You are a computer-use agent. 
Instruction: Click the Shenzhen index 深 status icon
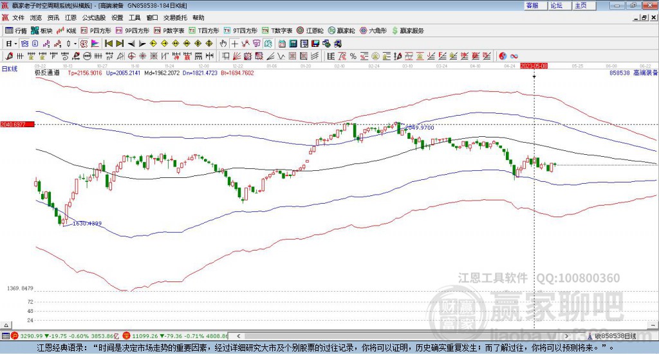pyautogui.click(x=127, y=336)
